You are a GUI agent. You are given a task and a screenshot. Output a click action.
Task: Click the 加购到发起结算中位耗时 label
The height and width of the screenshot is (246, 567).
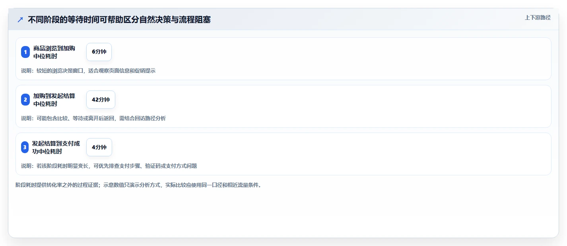coord(54,100)
